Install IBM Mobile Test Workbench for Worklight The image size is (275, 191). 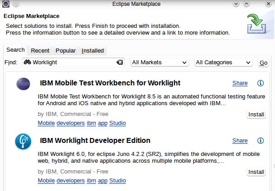pos(256,114)
